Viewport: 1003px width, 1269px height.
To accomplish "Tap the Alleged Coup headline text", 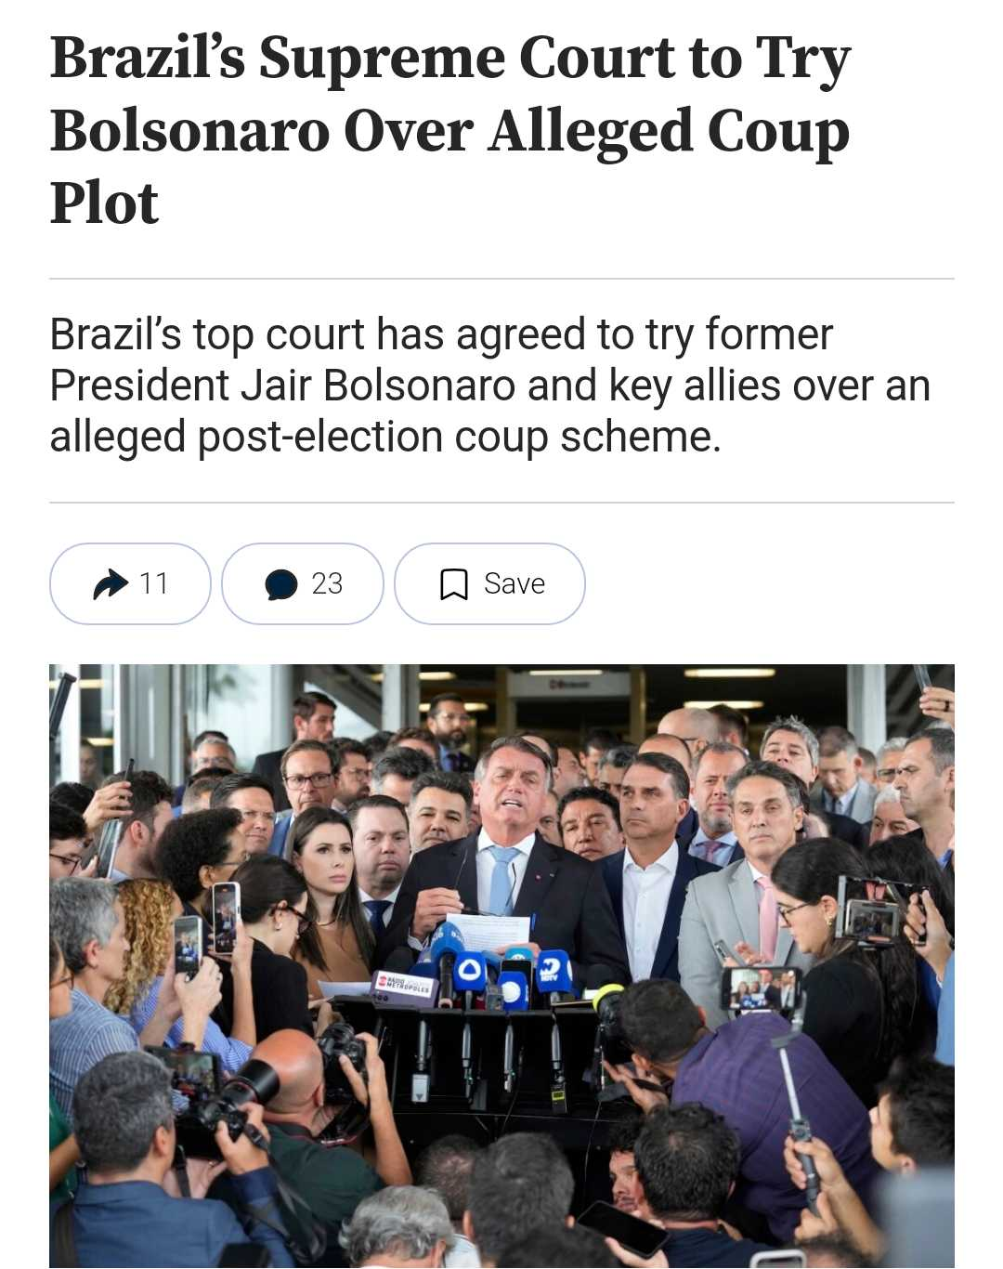I will point(669,130).
